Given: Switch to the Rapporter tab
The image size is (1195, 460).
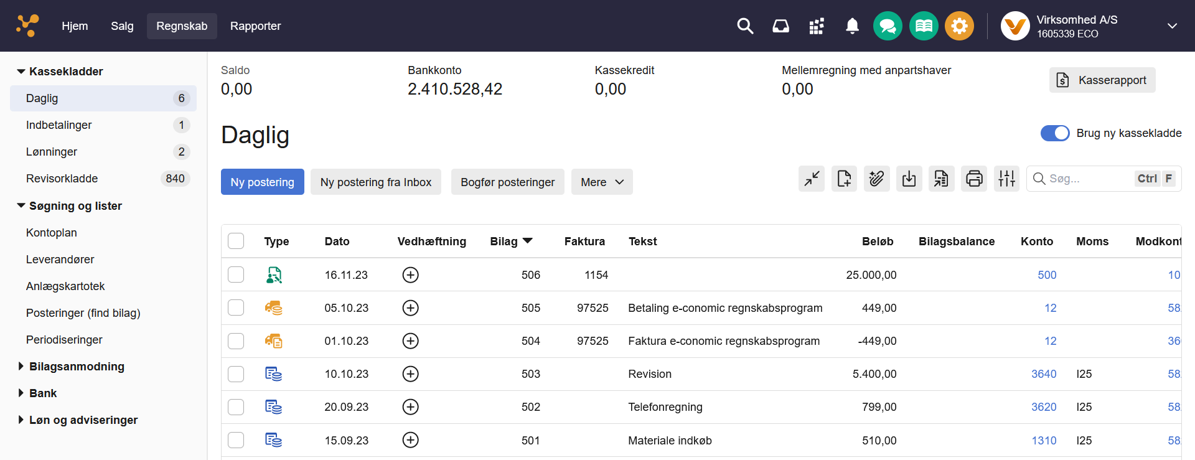Looking at the screenshot, I should [x=255, y=26].
